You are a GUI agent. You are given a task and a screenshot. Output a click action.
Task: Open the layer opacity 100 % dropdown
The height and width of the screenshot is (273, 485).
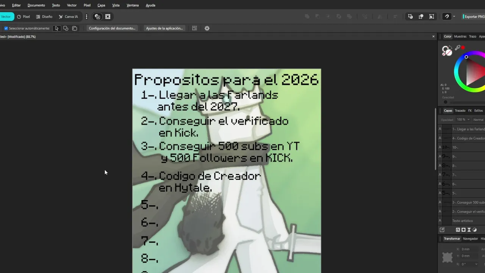point(463,119)
